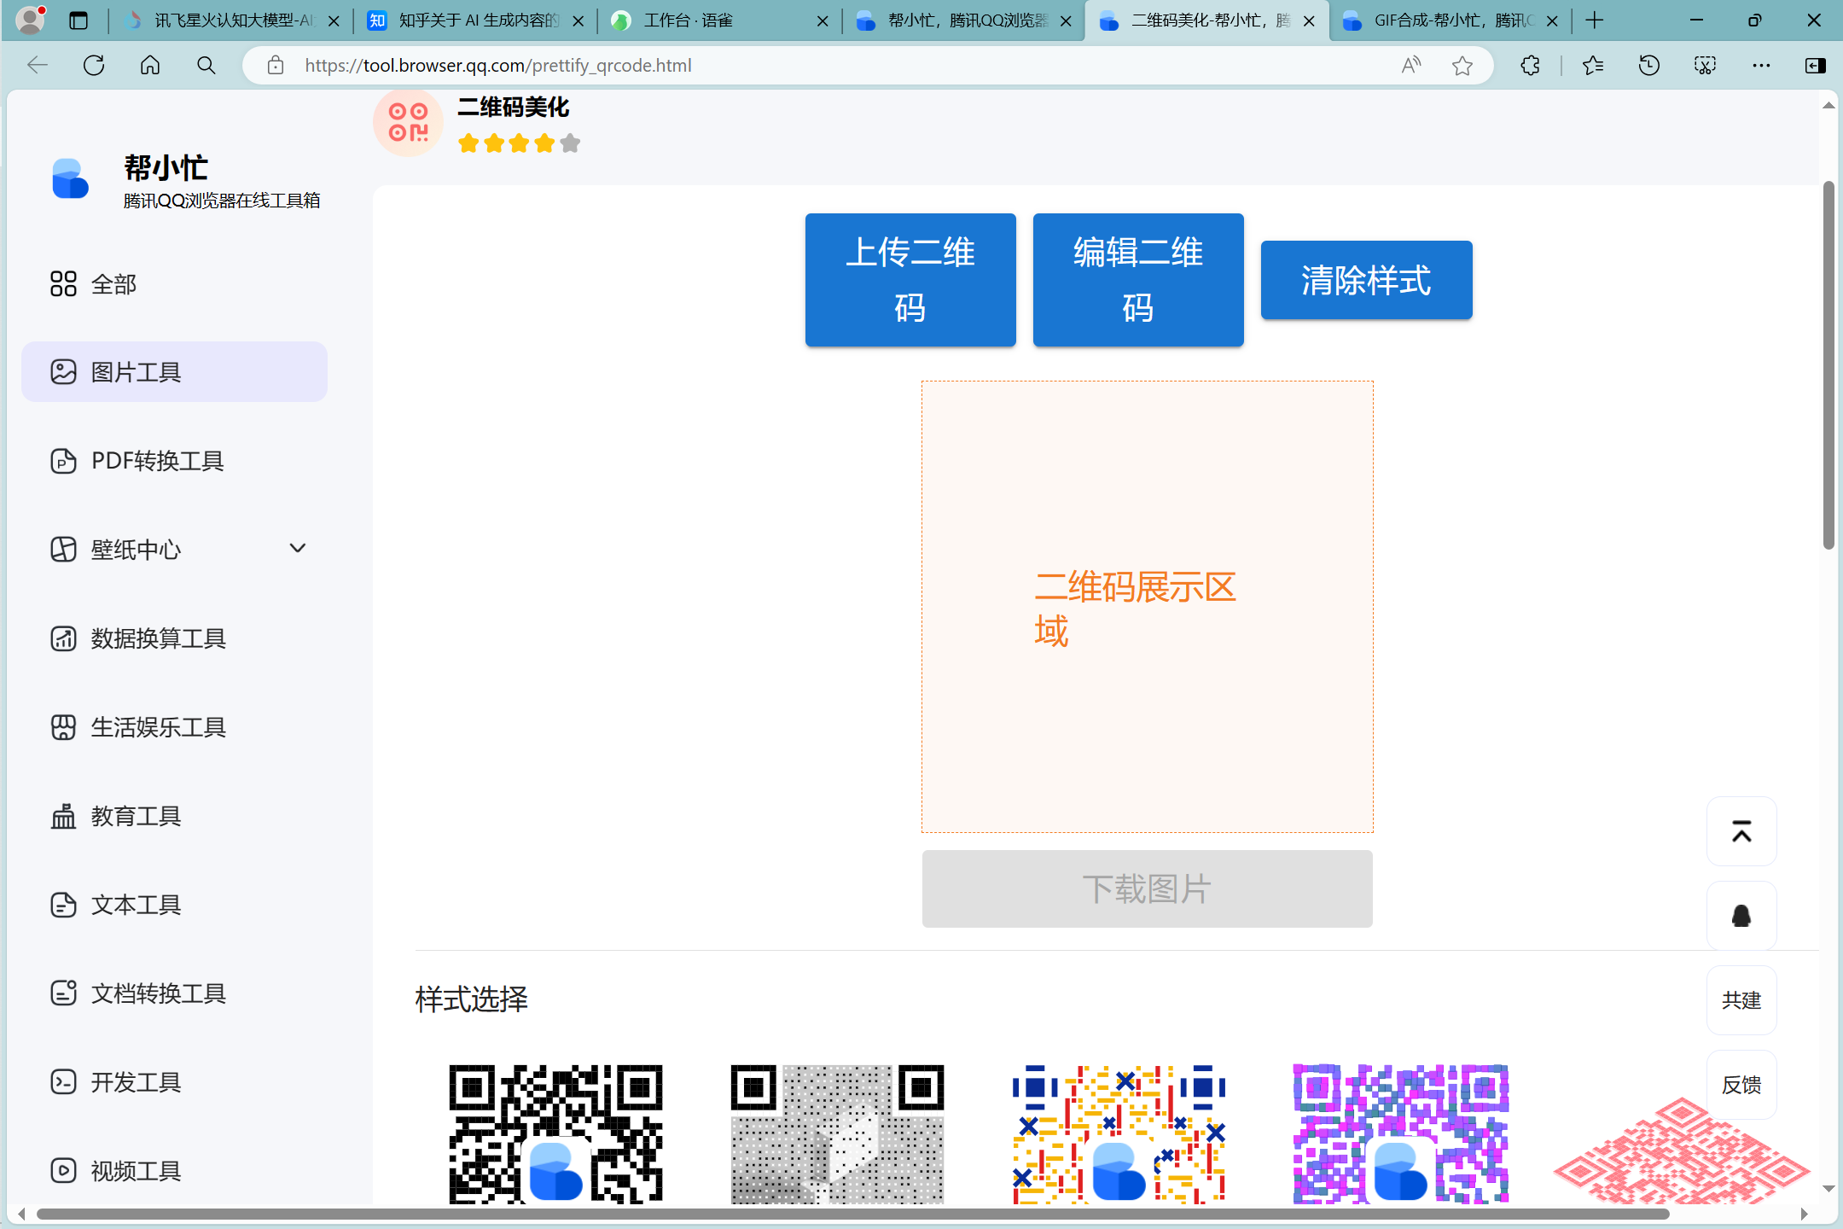
Task: Open PDF转换工具 in sidebar
Action: pos(174,461)
